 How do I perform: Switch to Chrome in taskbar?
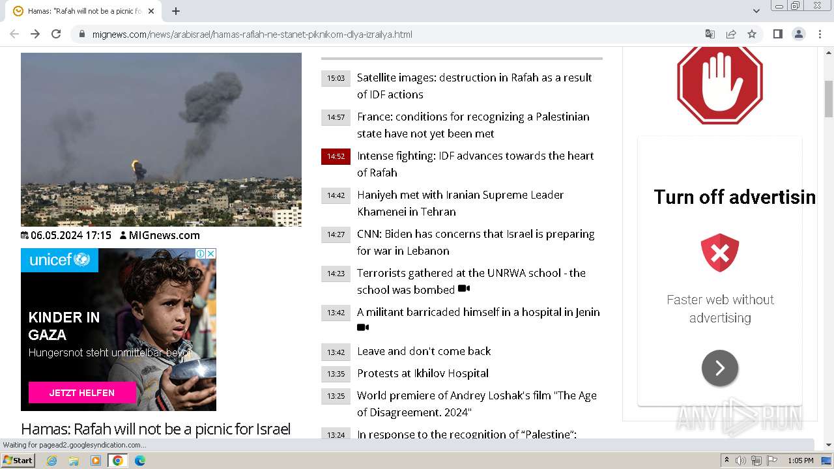point(118,461)
